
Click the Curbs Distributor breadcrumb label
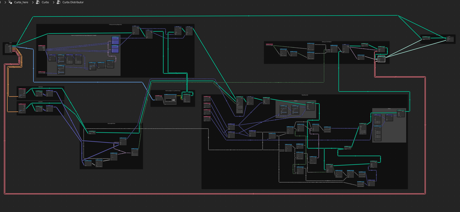click(73, 2)
